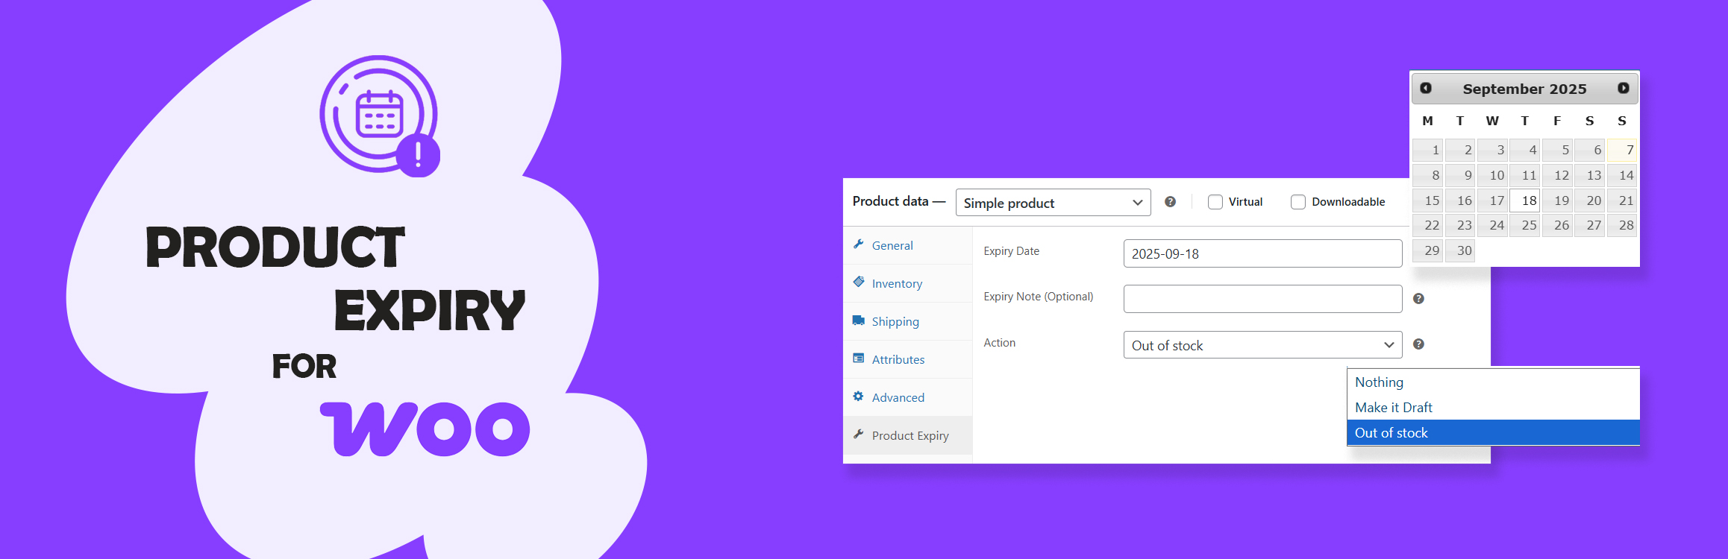Click the 'Action' field label

[x=999, y=343]
